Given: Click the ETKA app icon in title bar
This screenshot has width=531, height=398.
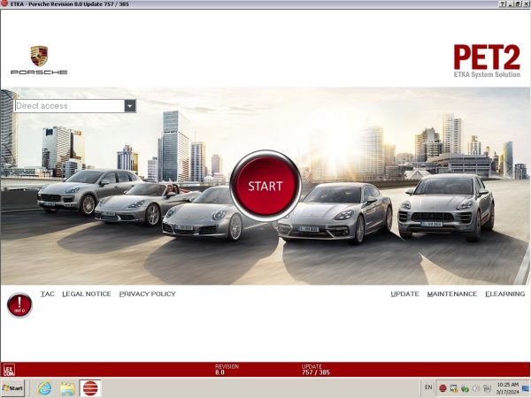Looking at the screenshot, I should 4,4.
